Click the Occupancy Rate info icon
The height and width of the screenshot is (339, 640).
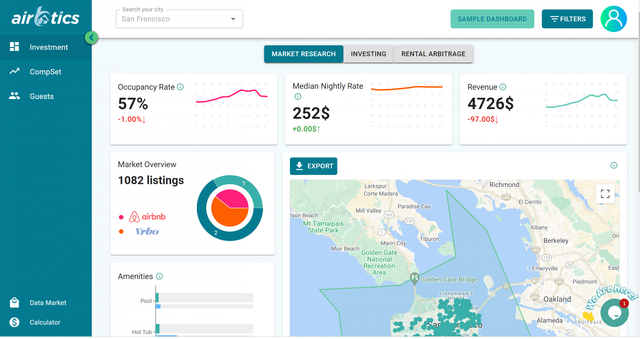(180, 87)
